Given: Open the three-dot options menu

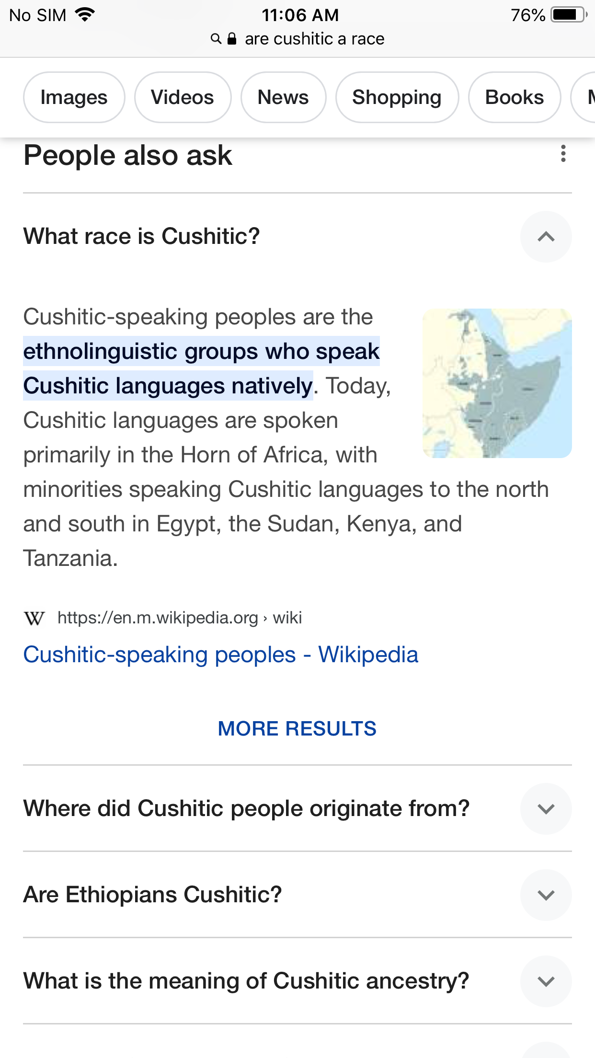Looking at the screenshot, I should click(563, 154).
